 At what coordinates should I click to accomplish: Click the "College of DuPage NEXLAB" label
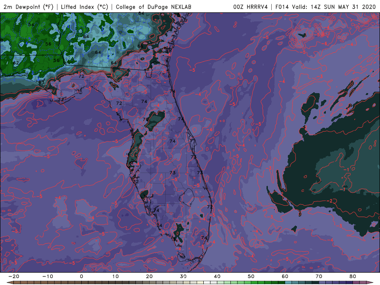[x=153, y=7]
